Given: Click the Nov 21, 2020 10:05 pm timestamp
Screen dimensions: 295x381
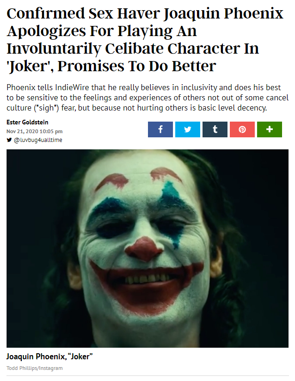Looking at the screenshot, I should point(35,131).
